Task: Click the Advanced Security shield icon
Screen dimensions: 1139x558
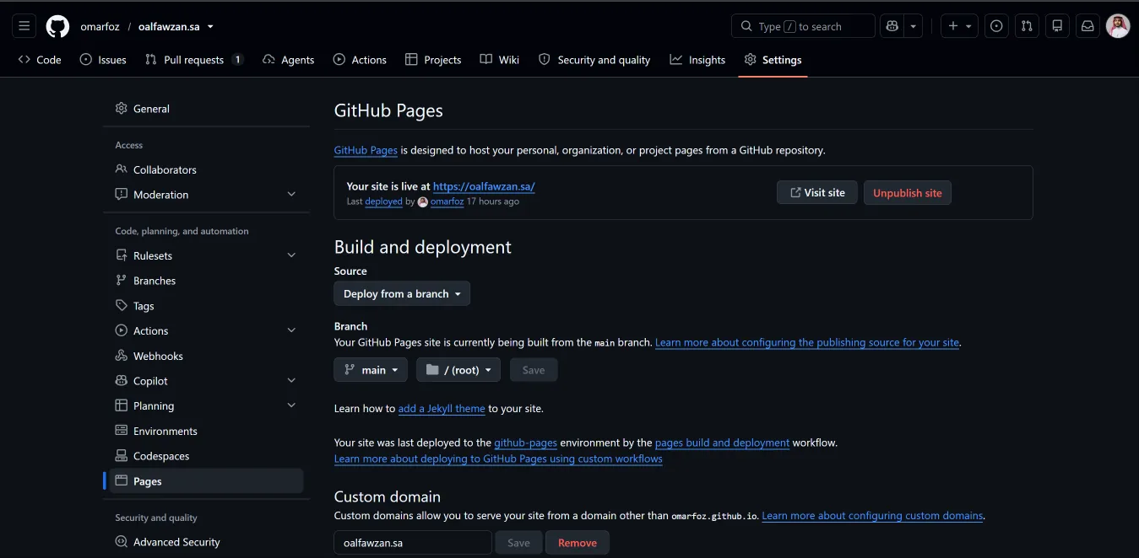Action: (x=122, y=542)
